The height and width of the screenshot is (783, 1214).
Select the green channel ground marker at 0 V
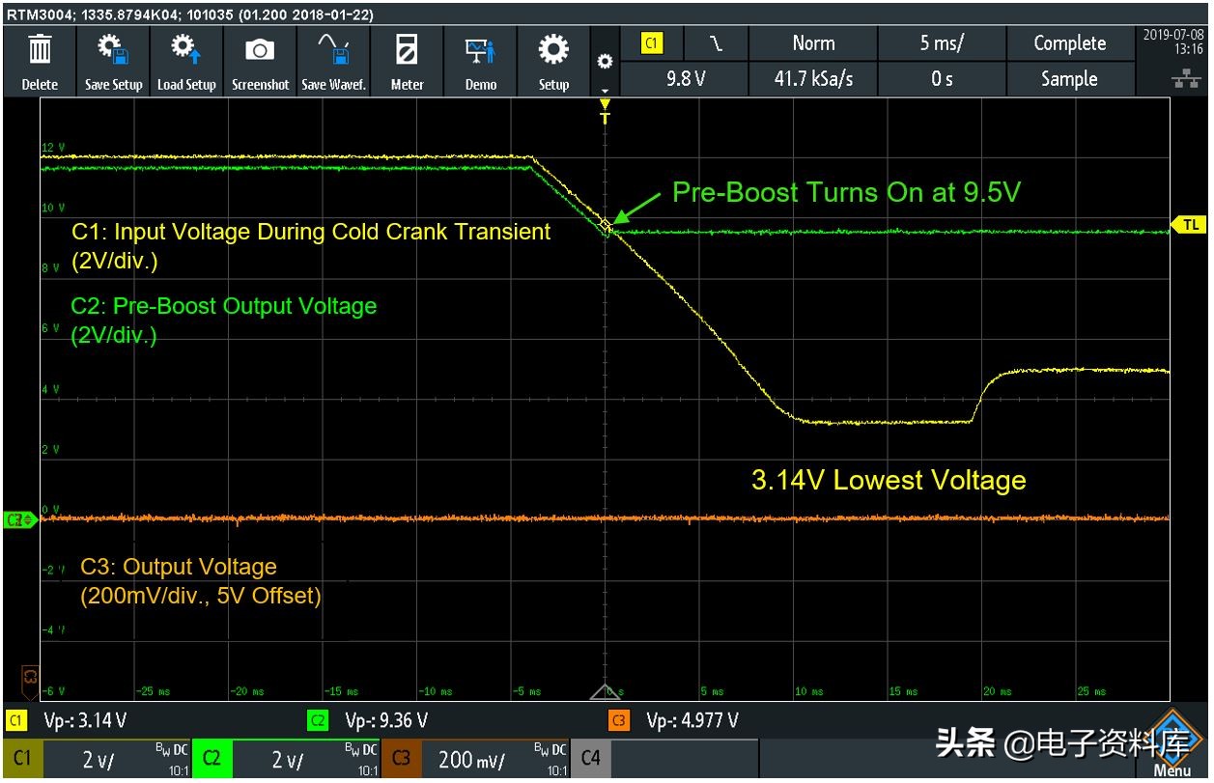tap(20, 520)
